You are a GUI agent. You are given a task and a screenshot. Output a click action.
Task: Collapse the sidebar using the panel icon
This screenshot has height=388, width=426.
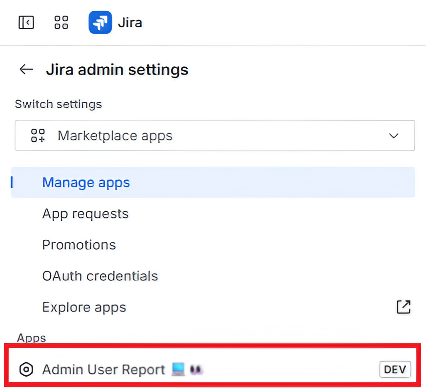pyautogui.click(x=26, y=22)
